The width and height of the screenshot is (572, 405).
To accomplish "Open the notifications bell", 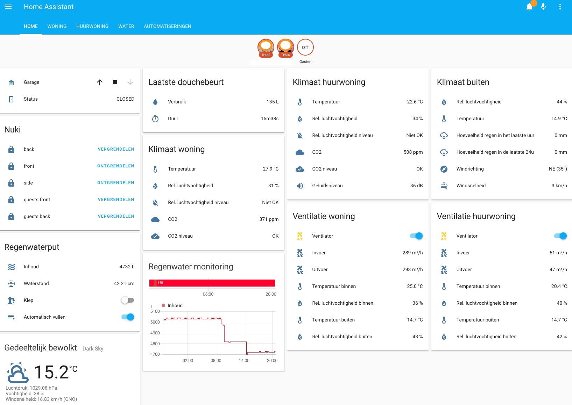I will (x=529, y=7).
